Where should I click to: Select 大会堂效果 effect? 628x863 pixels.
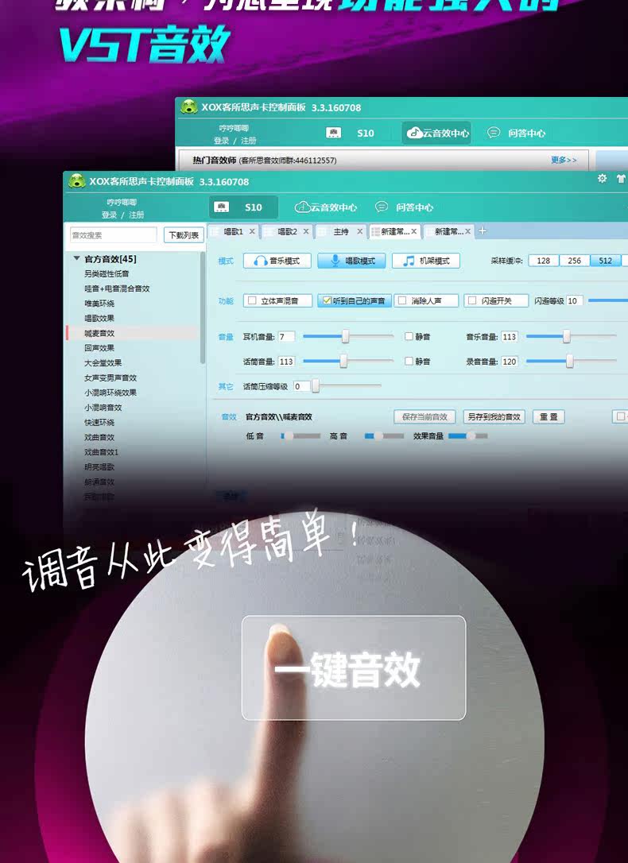pos(103,362)
